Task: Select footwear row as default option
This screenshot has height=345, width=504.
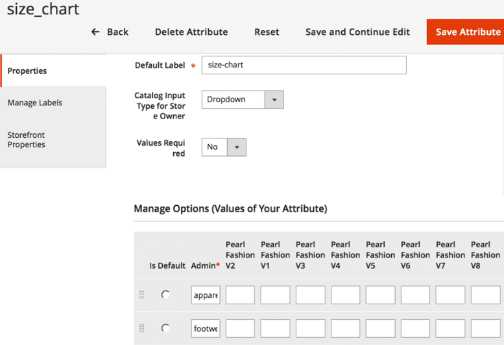Action: 166,328
